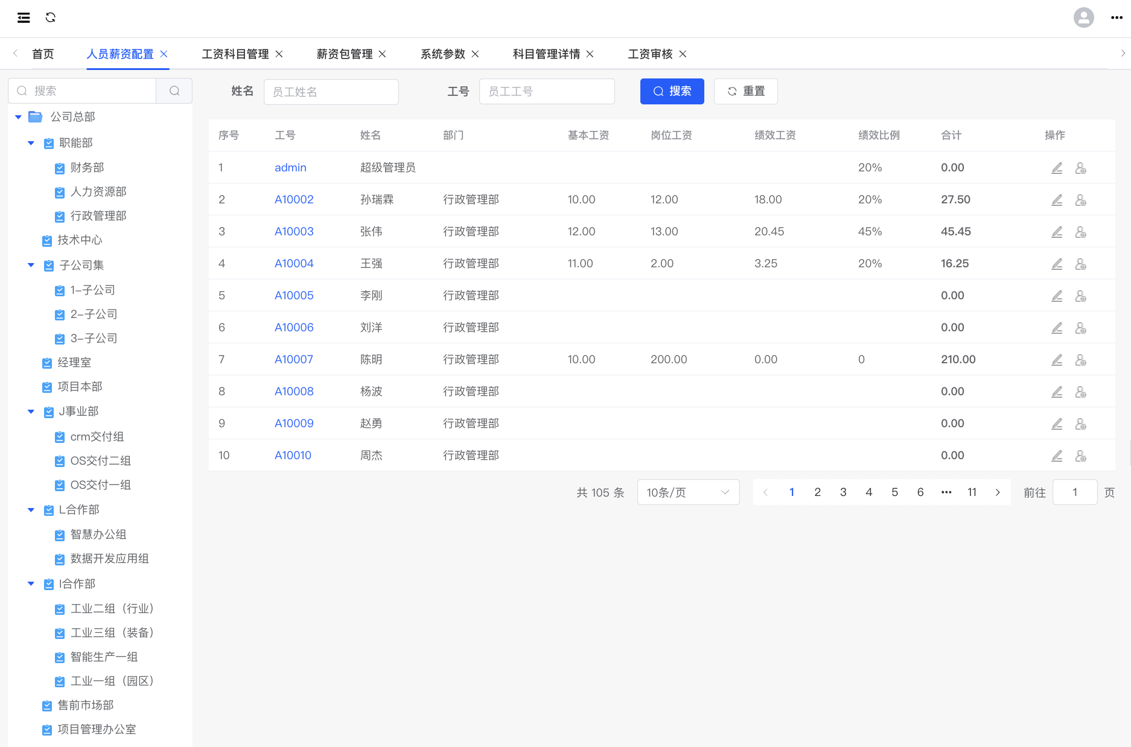Click user config icon for admin row
Screen dimensions: 1131x747
pyautogui.click(x=1081, y=168)
